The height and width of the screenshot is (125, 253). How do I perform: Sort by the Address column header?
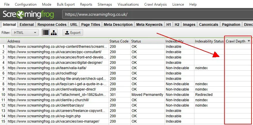(57, 41)
